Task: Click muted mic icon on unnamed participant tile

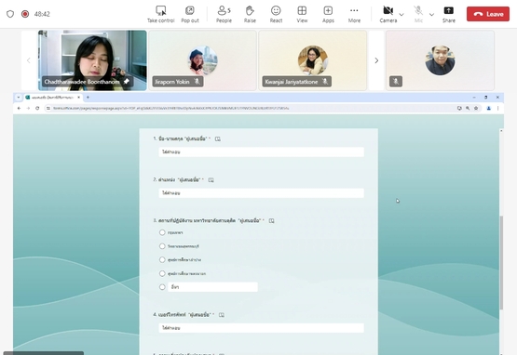Action: 396,81
